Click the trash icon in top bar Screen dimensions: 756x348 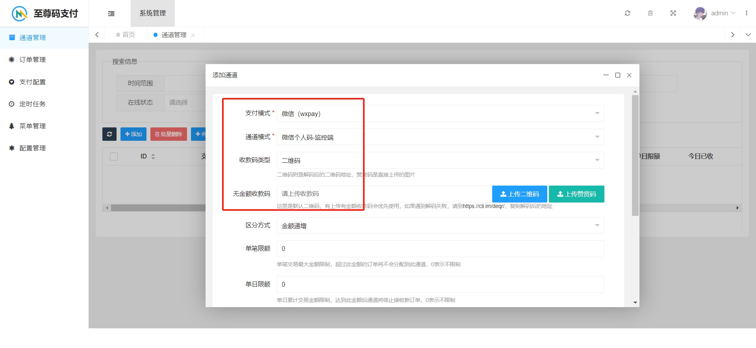coord(650,13)
